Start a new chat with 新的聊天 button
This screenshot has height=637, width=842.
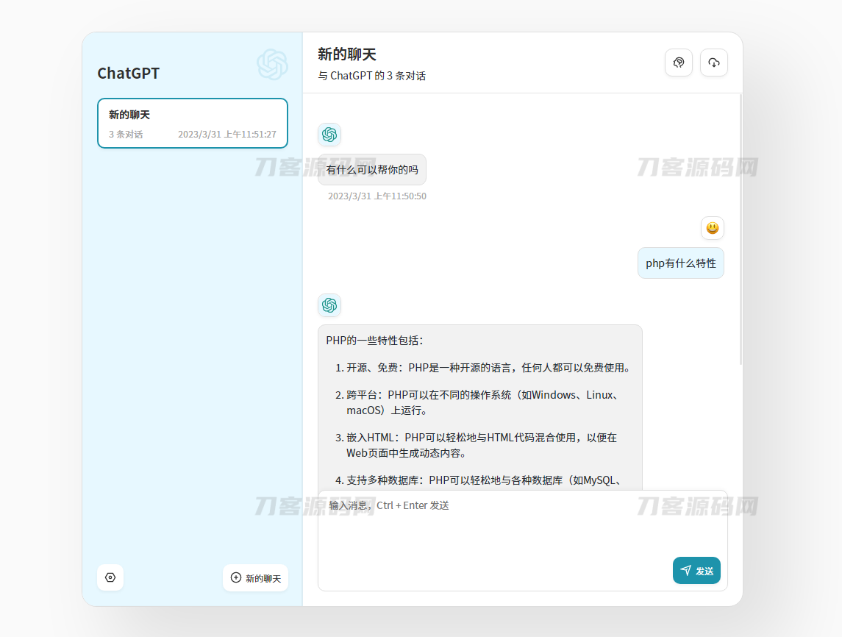click(255, 578)
